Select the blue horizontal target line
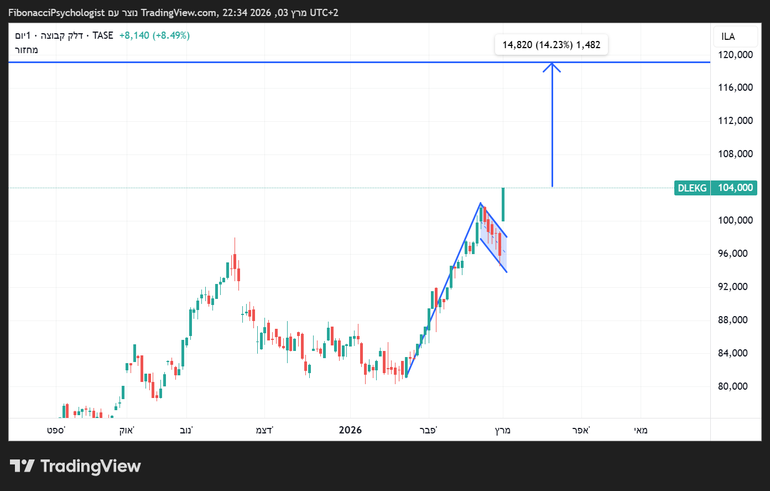 (x=277, y=62)
